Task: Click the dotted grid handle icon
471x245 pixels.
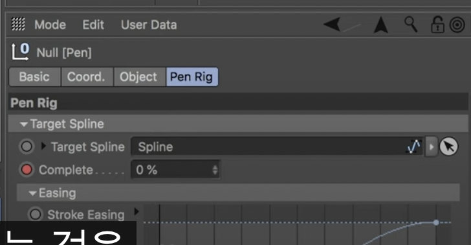Action: coord(18,24)
